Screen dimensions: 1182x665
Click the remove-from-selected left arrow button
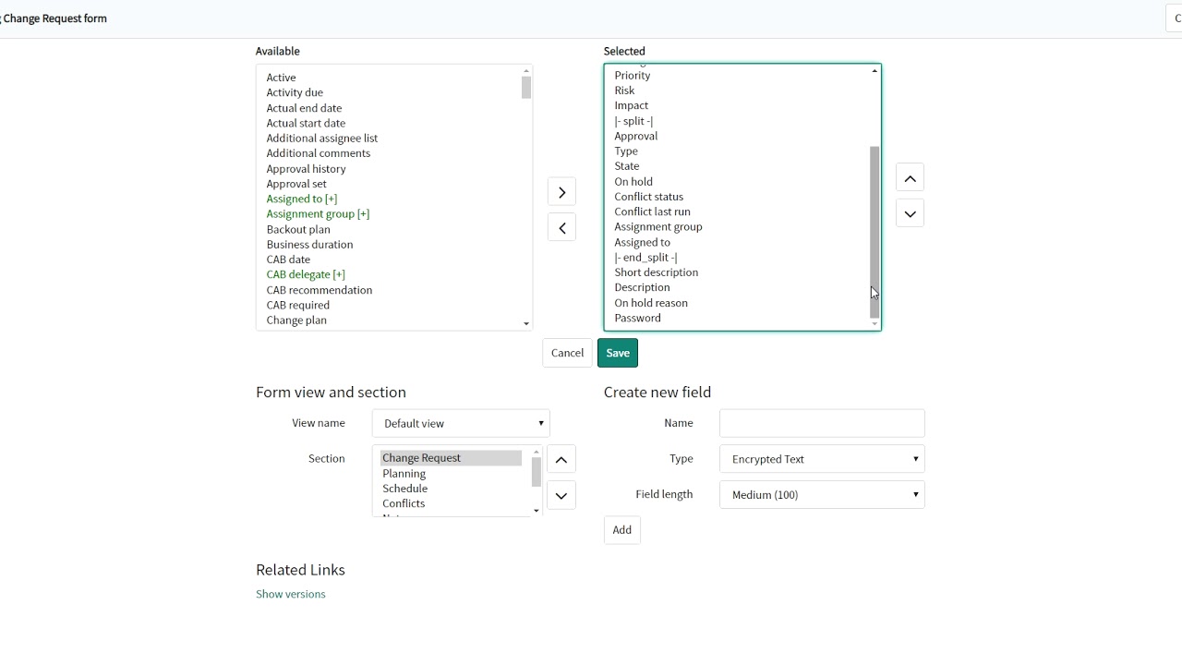coord(561,228)
